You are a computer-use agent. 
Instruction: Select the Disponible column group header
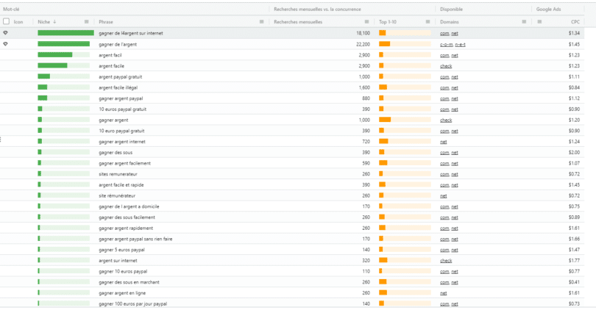pos(451,9)
